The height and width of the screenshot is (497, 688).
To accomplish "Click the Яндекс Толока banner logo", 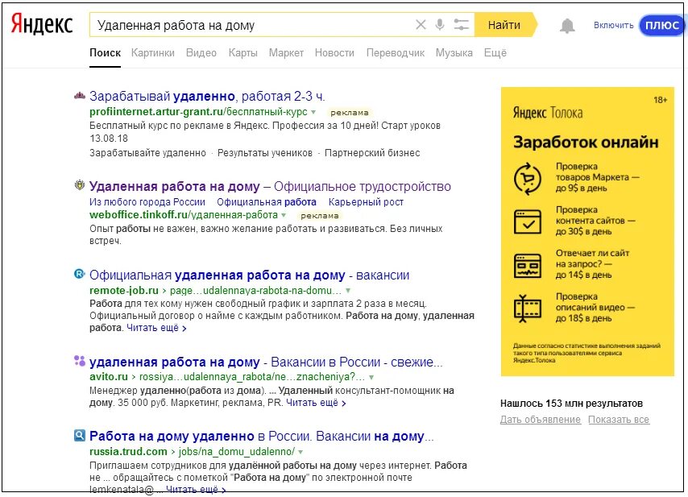I will coord(548,113).
